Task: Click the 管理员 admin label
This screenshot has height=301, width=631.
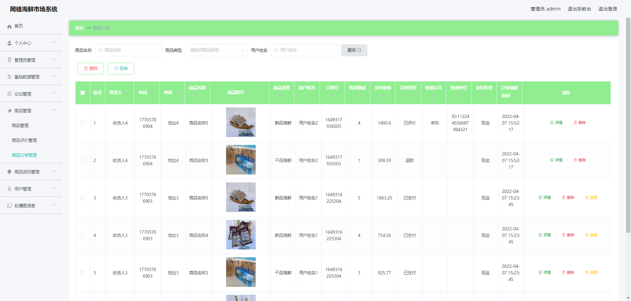Action: (x=546, y=9)
